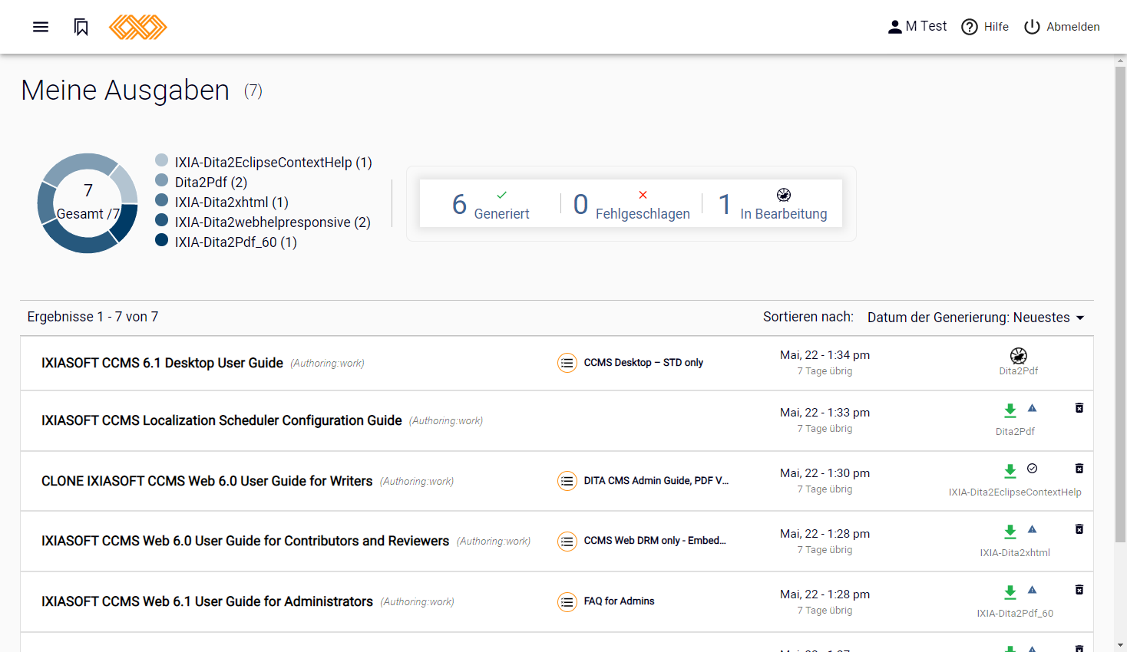Click warning triangle in Localization Scheduler row
The height and width of the screenshot is (652, 1127).
pos(1033,408)
